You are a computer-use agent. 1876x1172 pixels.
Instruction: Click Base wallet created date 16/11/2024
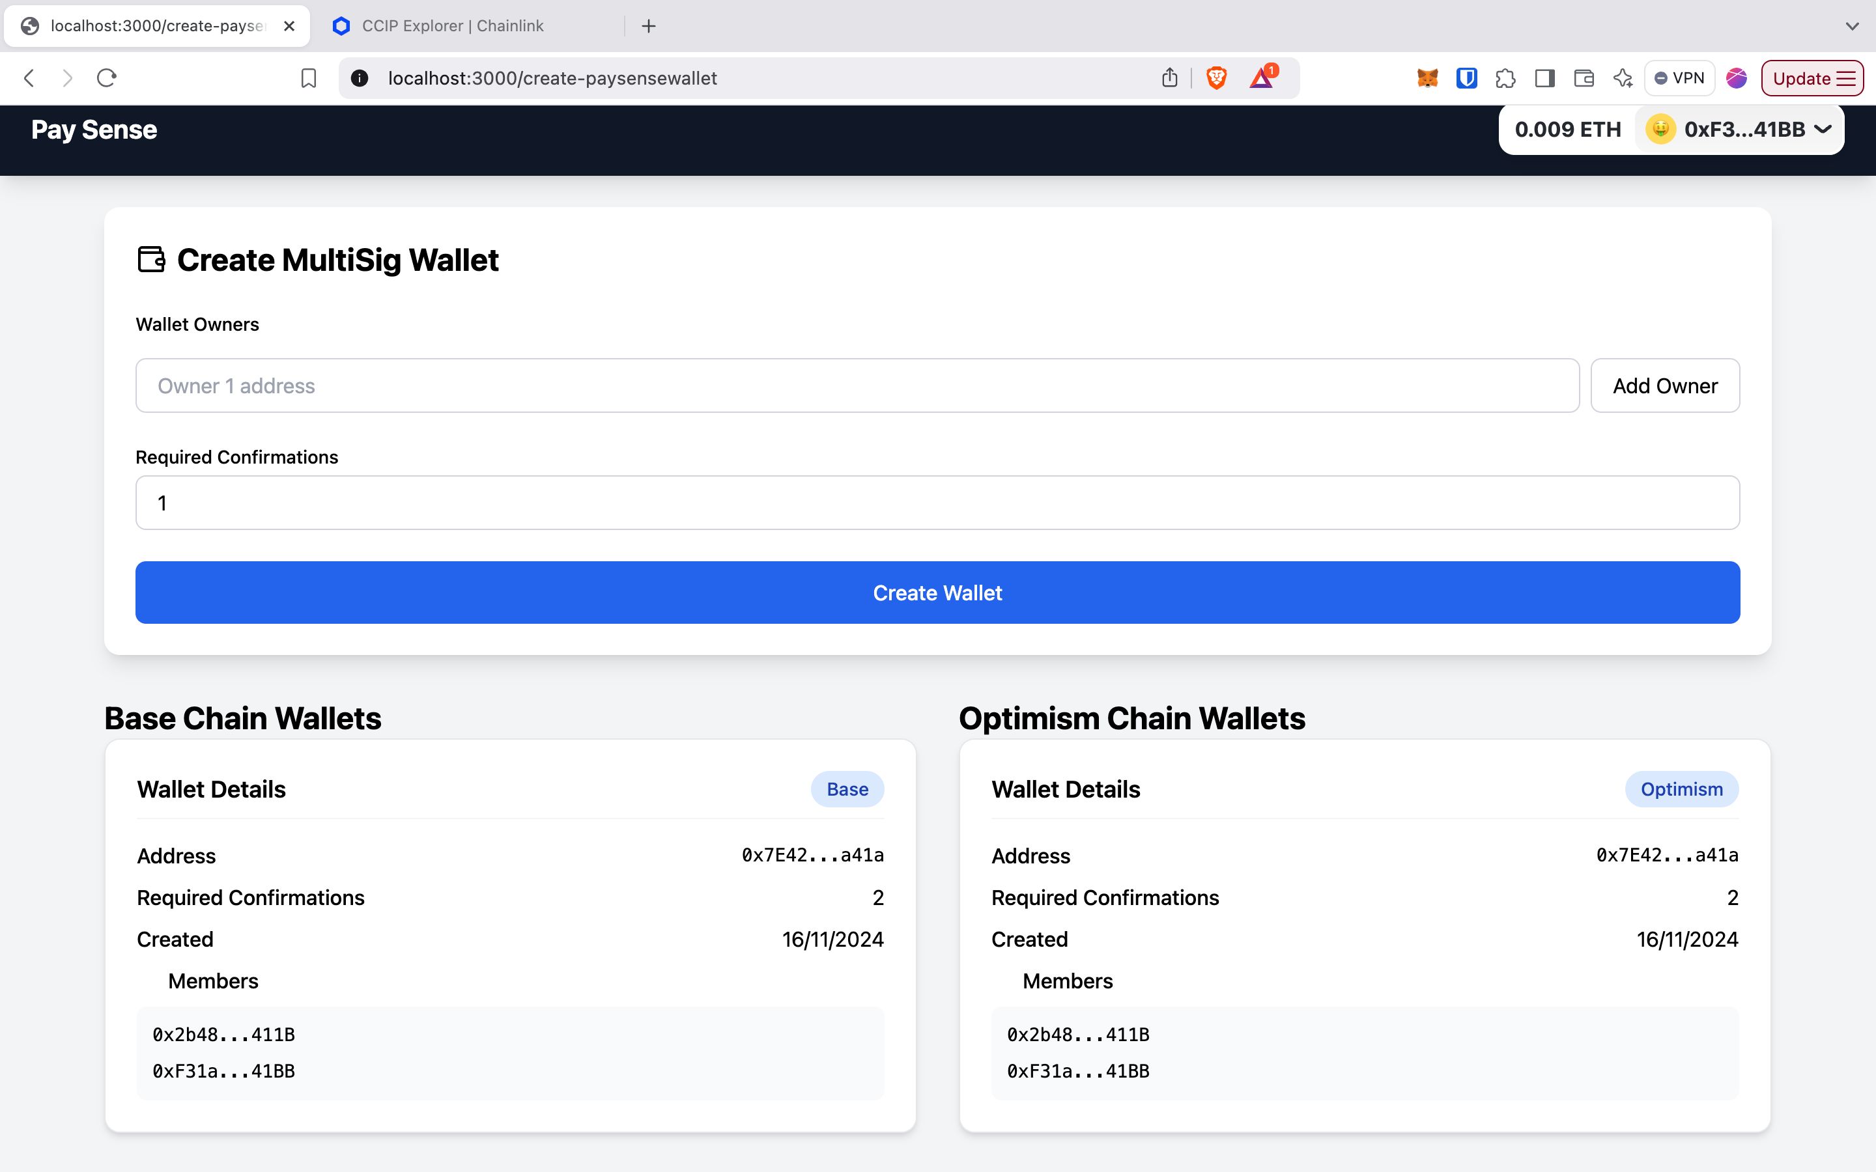832,939
